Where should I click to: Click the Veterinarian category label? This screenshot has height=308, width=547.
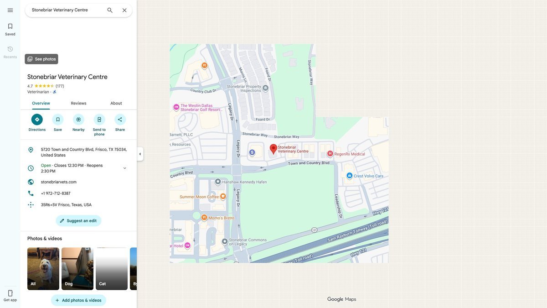(38, 92)
